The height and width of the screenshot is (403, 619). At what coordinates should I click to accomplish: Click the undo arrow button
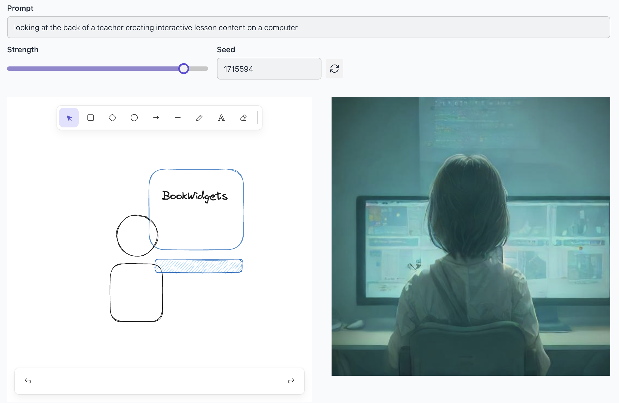(28, 381)
